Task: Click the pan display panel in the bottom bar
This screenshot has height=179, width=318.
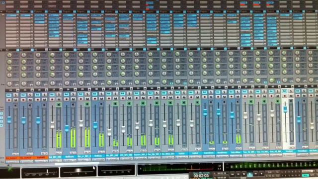Action: click(78, 172)
